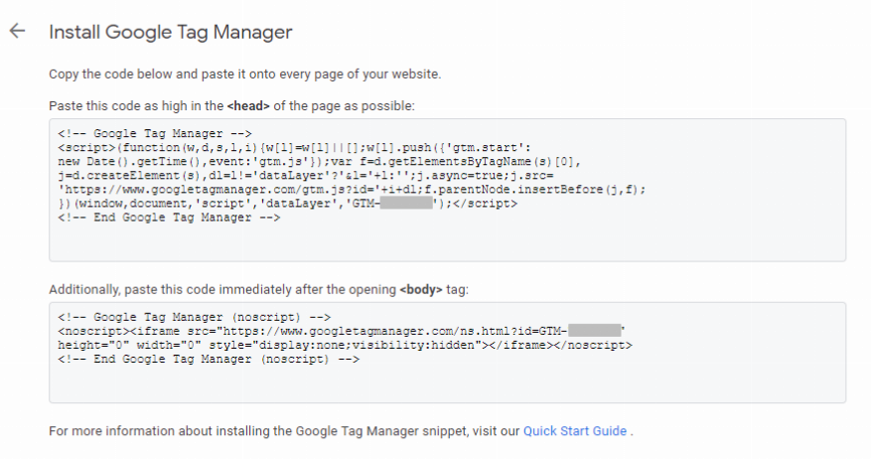The image size is (871, 459).
Task: Click the height="0" width="0" style line
Action: click(x=345, y=345)
